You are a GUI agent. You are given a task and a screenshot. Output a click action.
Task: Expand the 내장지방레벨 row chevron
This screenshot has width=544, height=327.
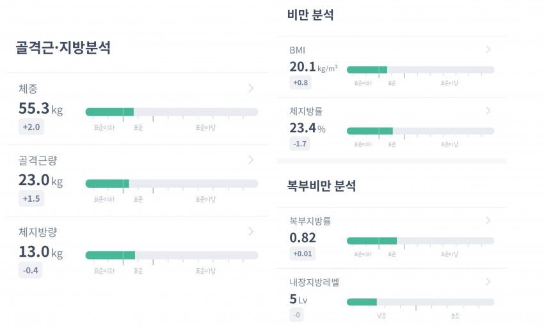(x=488, y=282)
